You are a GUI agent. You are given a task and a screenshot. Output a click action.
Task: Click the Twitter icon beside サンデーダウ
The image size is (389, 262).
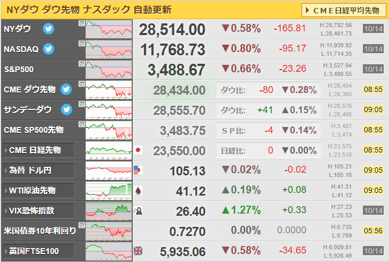67,109
